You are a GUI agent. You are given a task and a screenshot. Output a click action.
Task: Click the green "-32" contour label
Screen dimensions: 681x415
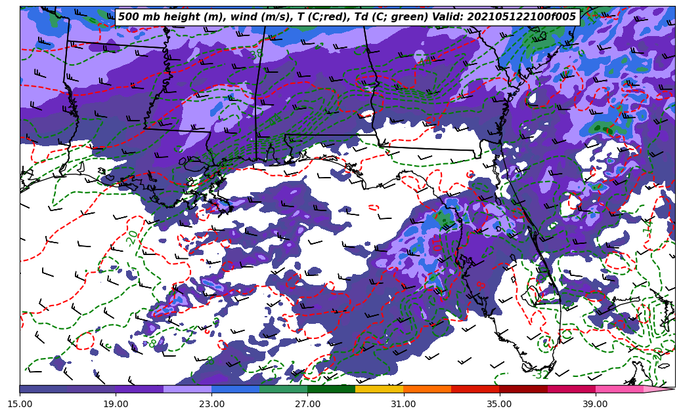pos(540,375)
